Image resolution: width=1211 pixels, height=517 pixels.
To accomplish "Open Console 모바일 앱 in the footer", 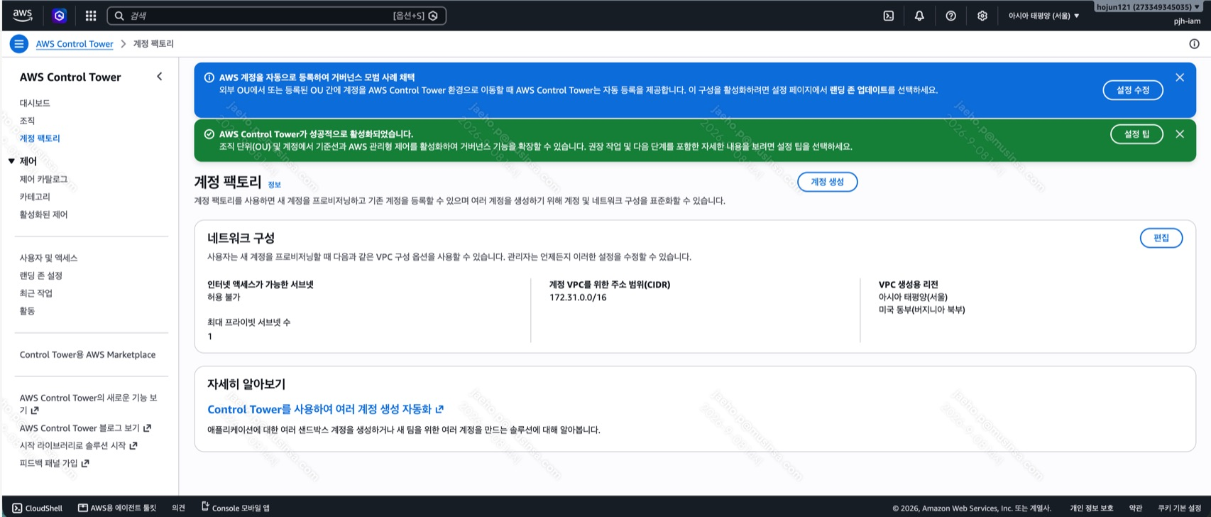I will click(x=236, y=507).
